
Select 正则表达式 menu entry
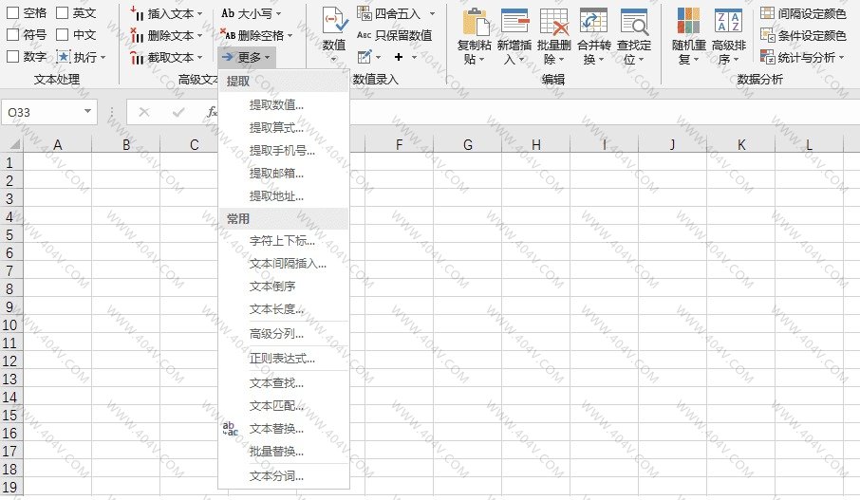coord(282,359)
